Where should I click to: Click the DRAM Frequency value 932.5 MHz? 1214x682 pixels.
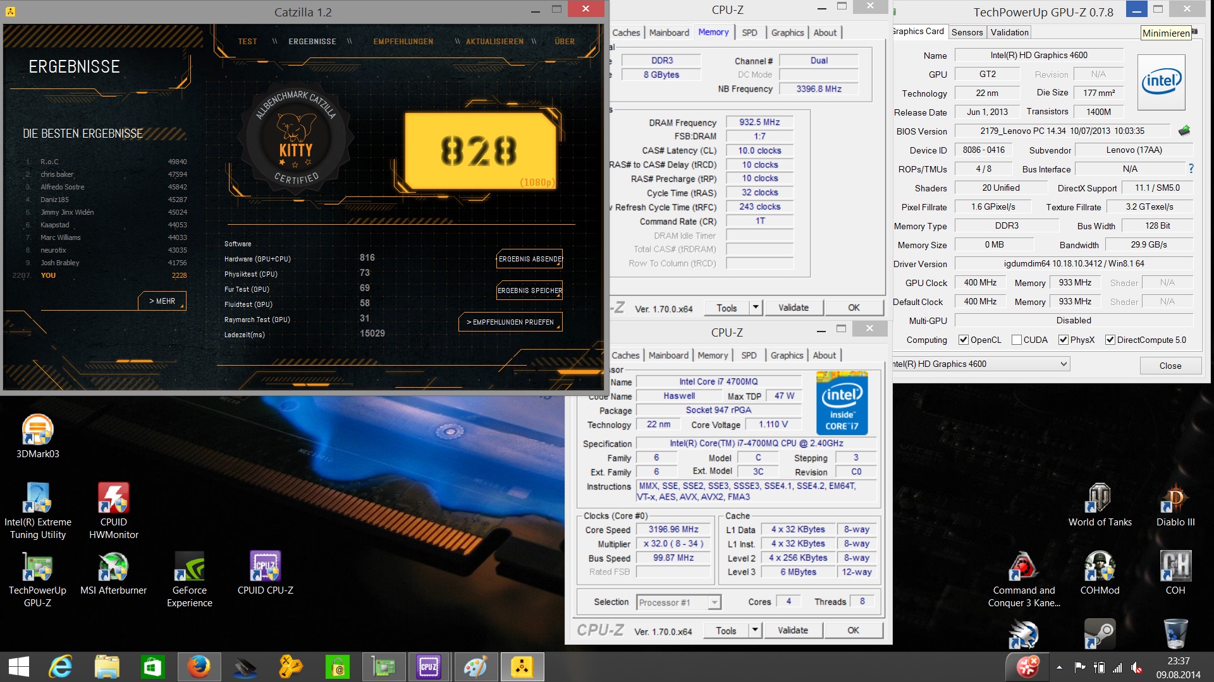pyautogui.click(x=759, y=122)
